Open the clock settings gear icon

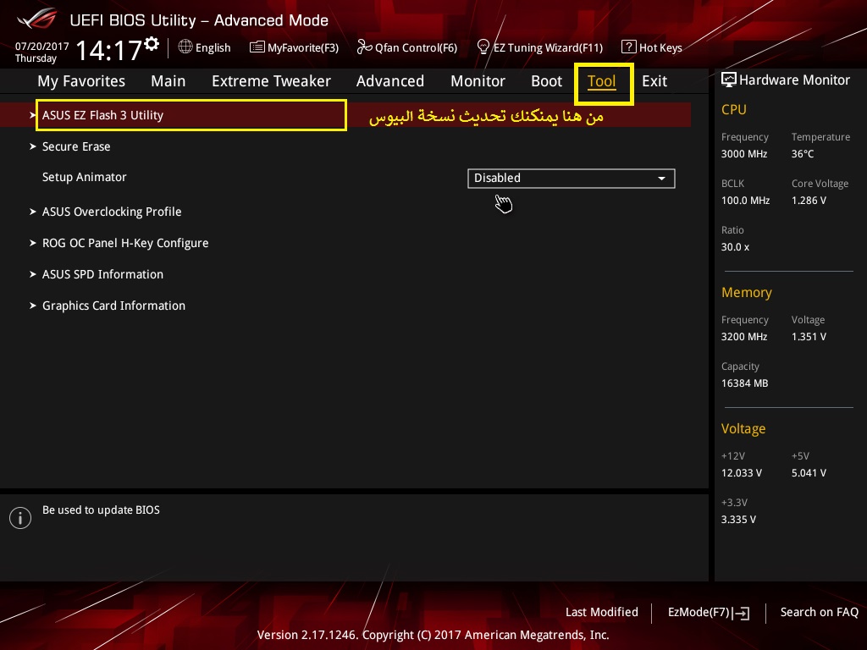[152, 44]
